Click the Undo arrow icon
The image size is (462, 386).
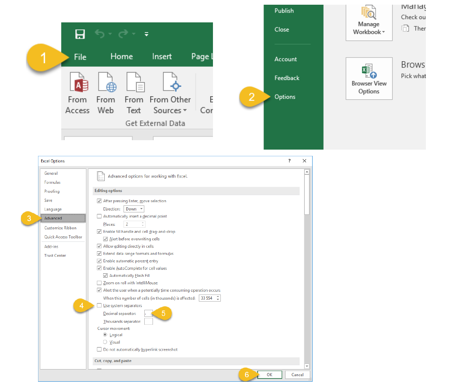coord(101,34)
